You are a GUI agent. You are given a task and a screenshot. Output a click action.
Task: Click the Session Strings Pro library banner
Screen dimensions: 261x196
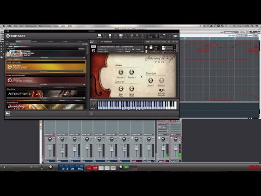pos(46,107)
